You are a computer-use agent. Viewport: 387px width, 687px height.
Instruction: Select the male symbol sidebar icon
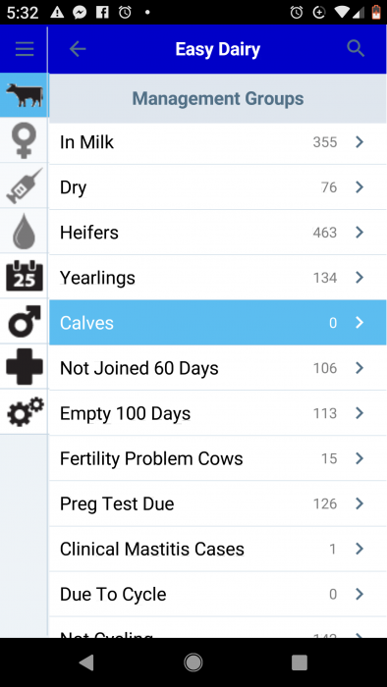tap(25, 321)
